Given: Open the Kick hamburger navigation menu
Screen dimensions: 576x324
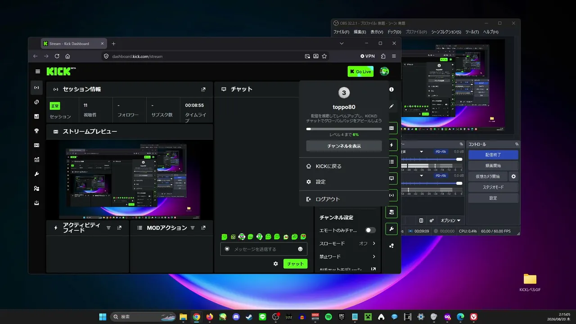Looking at the screenshot, I should [38, 71].
